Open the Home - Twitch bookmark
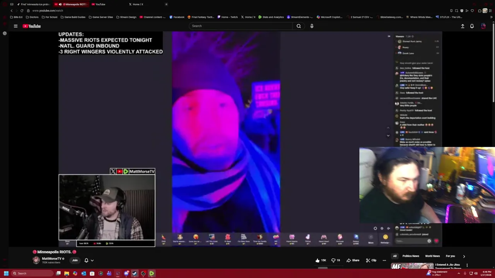495x278 pixels. pyautogui.click(x=227, y=17)
